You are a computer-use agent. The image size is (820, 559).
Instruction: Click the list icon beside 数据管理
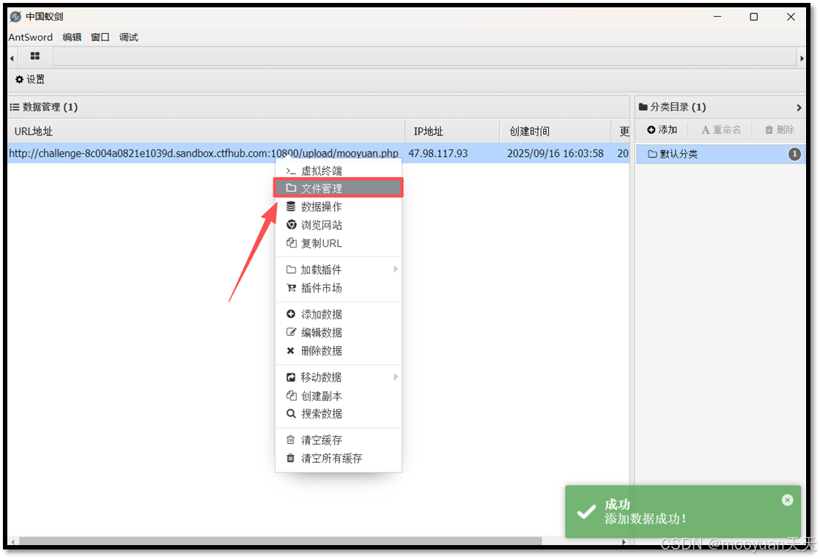(x=15, y=107)
